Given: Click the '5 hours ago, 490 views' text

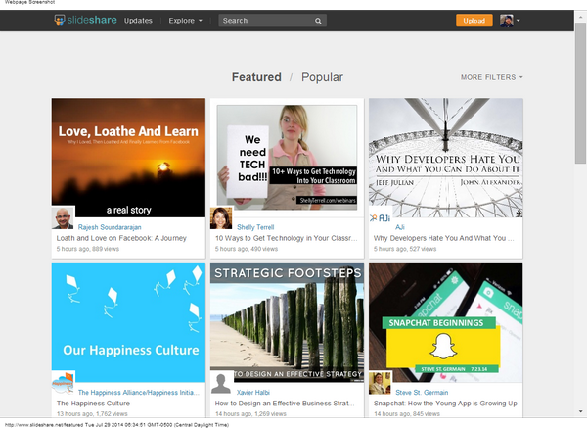Looking at the screenshot, I should tap(247, 249).
